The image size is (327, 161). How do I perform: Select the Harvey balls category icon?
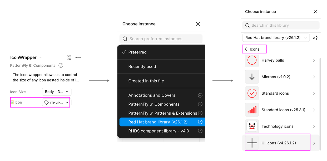pyautogui.click(x=252, y=60)
